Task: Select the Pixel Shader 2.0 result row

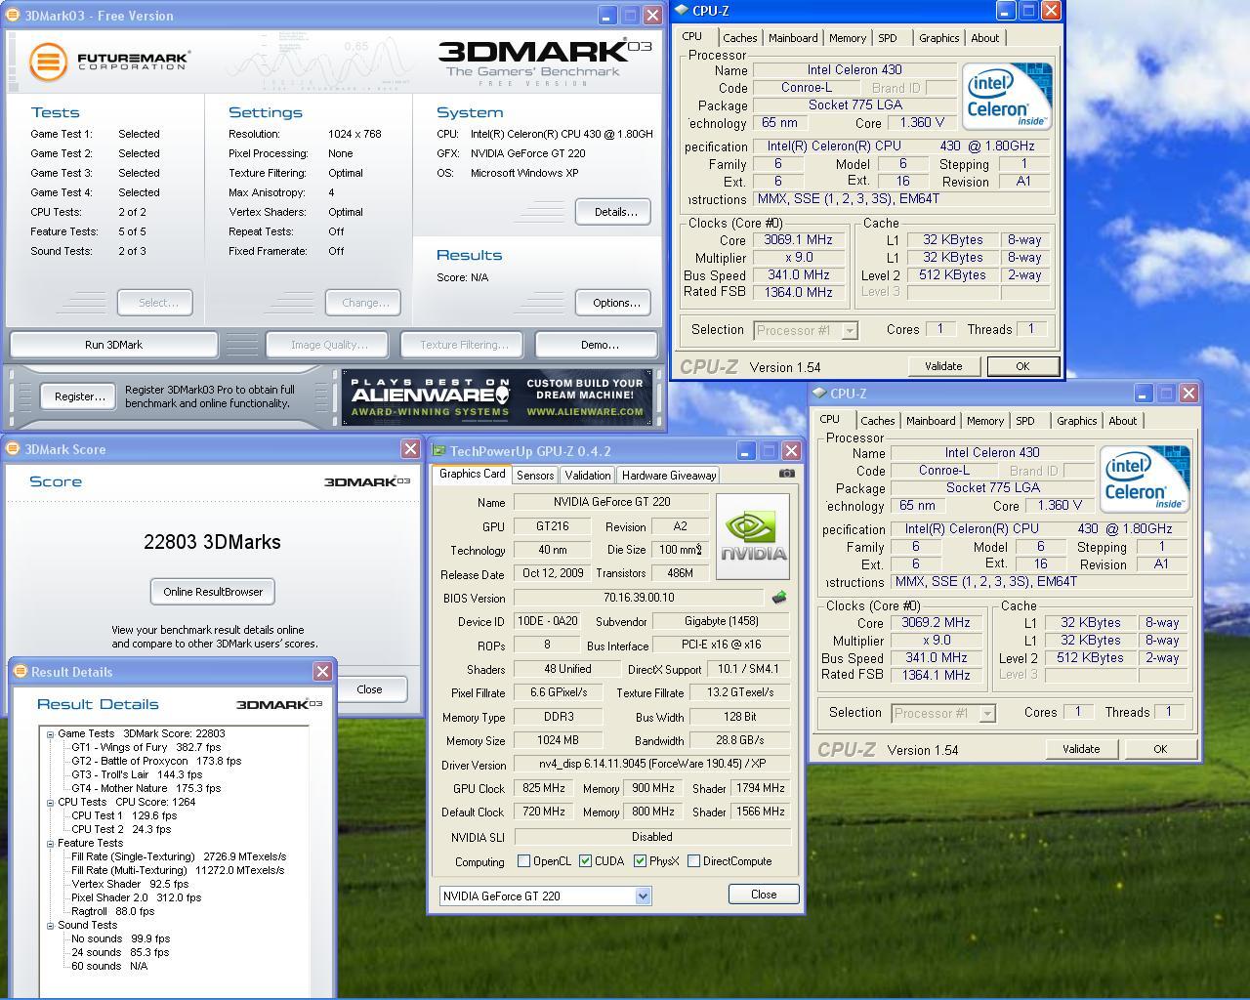Action: (136, 897)
